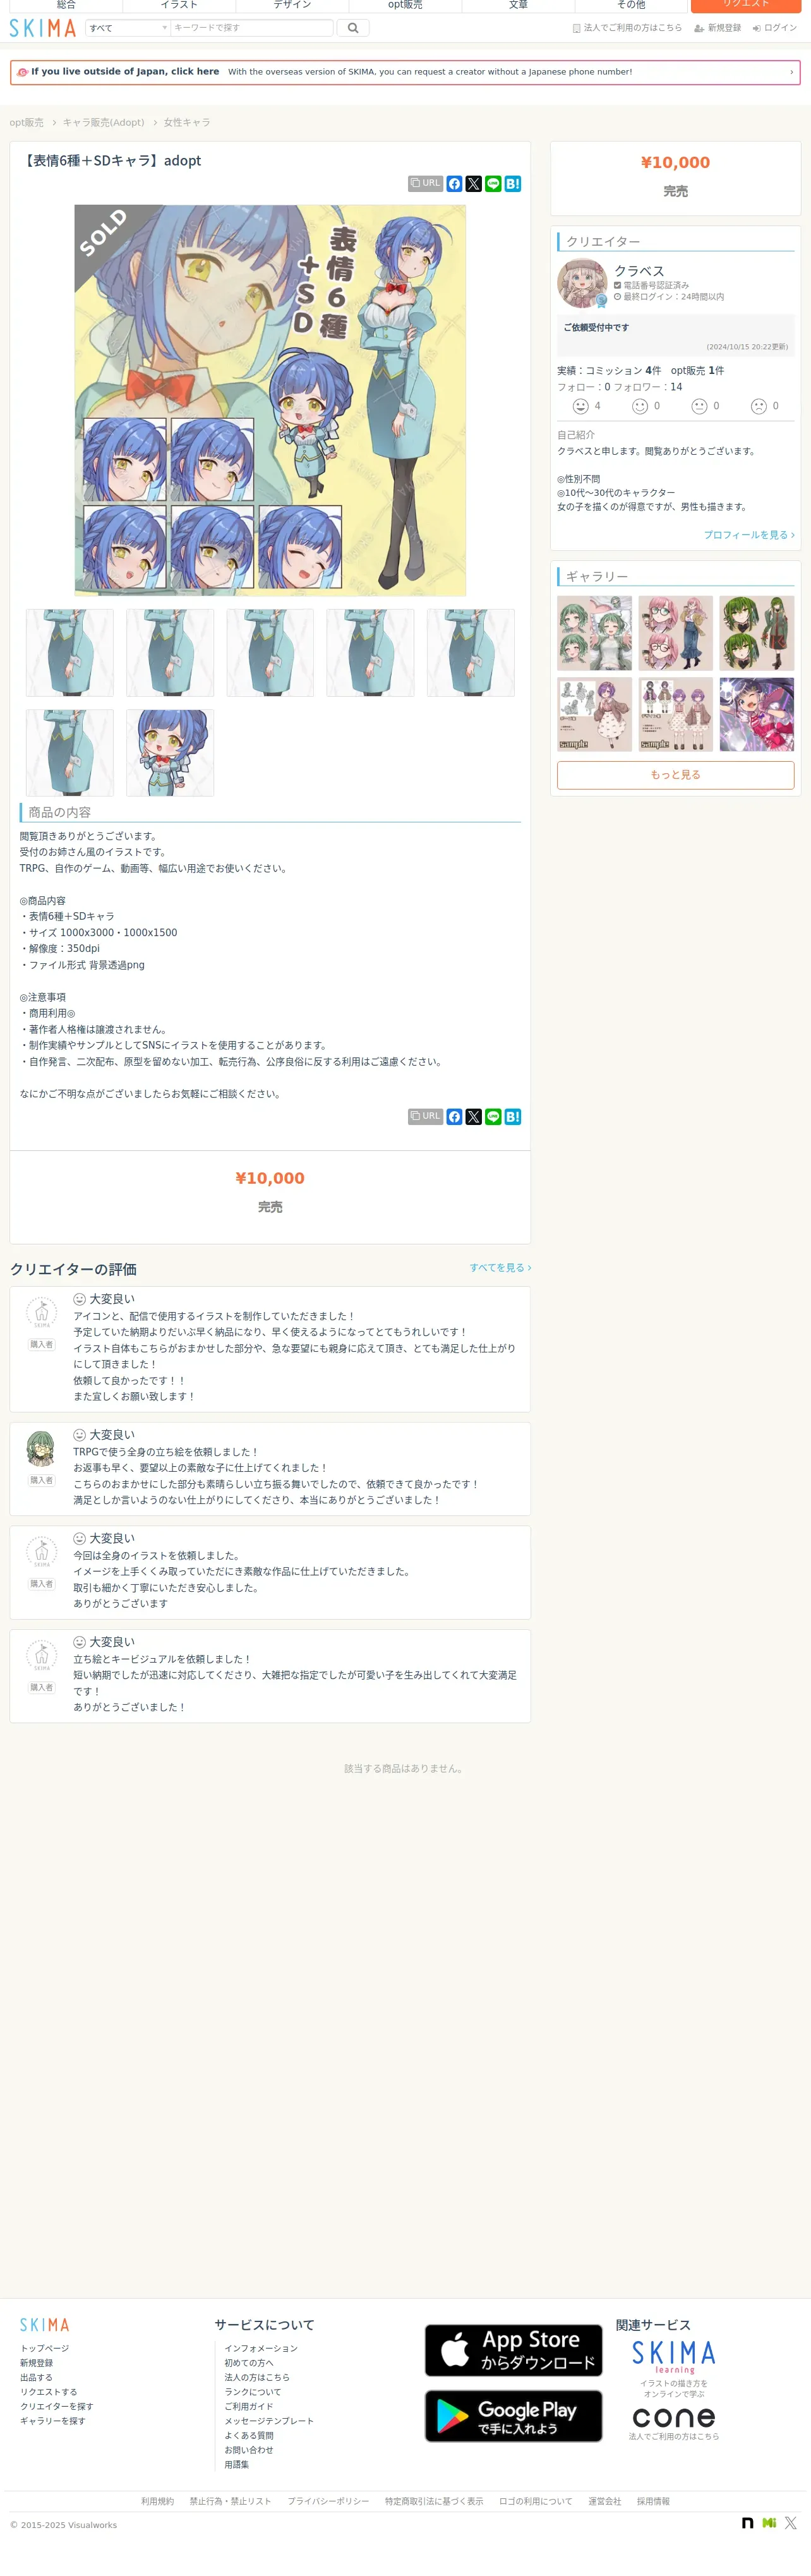
Task: Open the デザイン top tab
Action: click(x=292, y=5)
